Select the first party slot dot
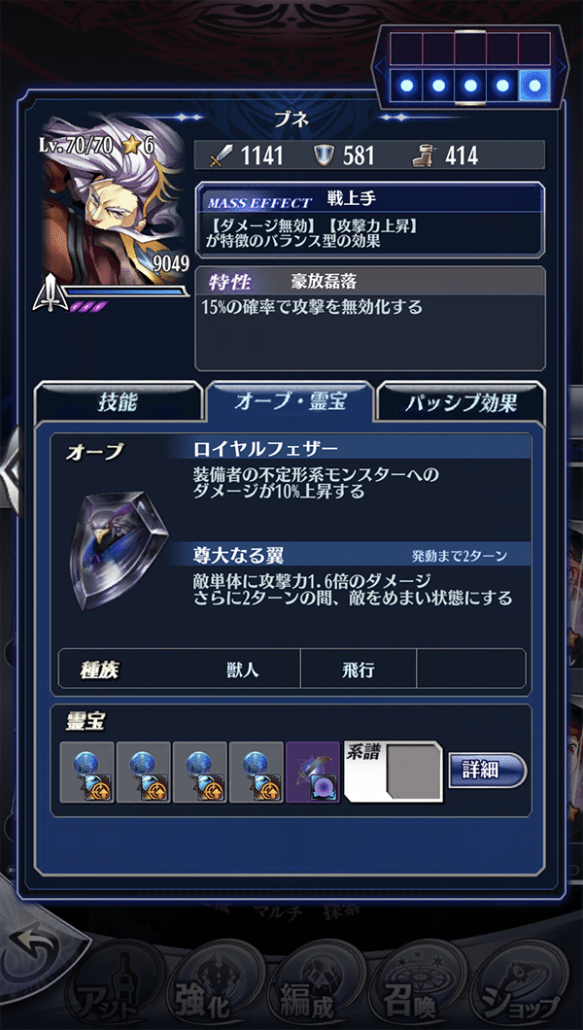Image resolution: width=583 pixels, height=1030 pixels. click(406, 86)
